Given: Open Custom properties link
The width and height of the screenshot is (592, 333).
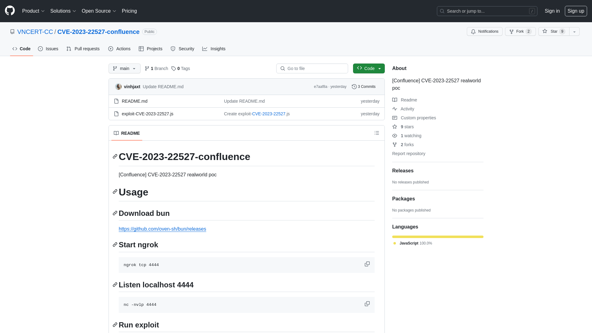Looking at the screenshot, I should pyautogui.click(x=414, y=118).
